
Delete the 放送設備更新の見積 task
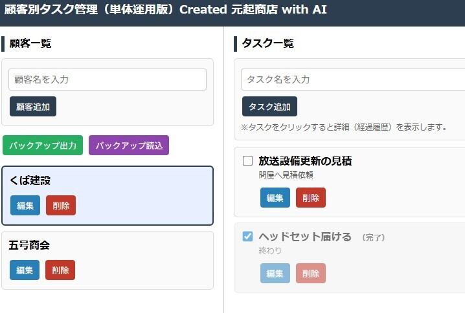pos(311,197)
